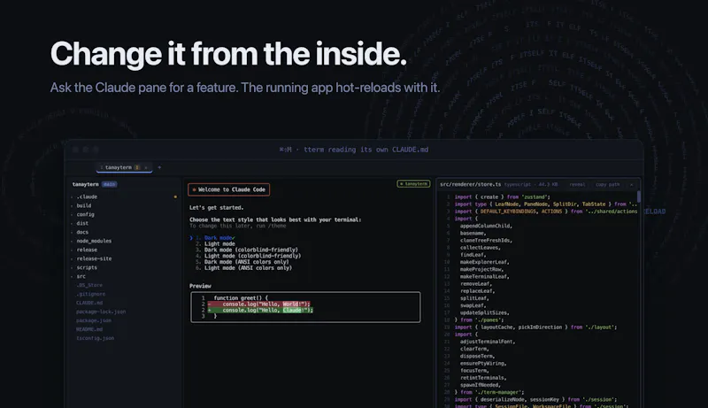This screenshot has height=408, width=708.
Task: Click the 'Let's get started.' line
Action: coord(216,208)
